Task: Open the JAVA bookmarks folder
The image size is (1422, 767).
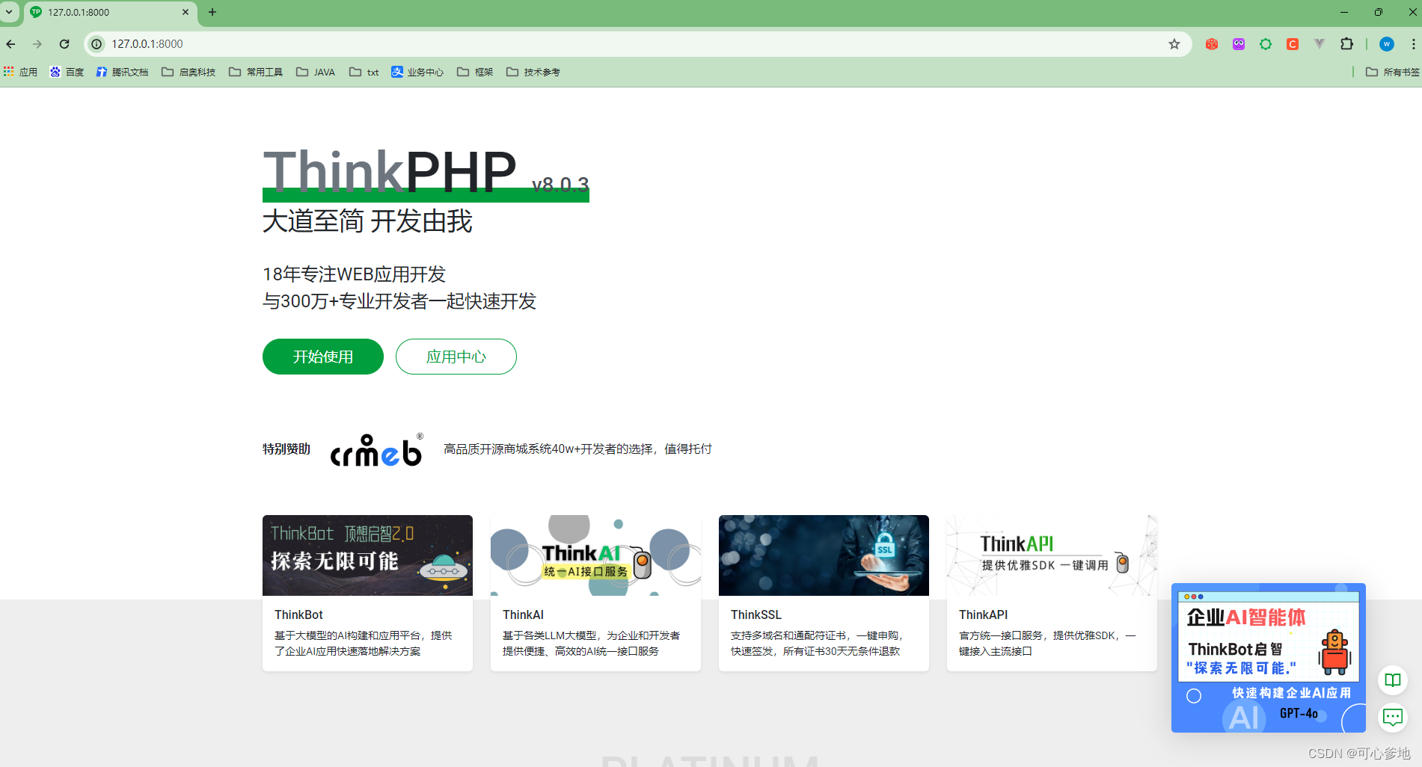Action: coord(316,71)
